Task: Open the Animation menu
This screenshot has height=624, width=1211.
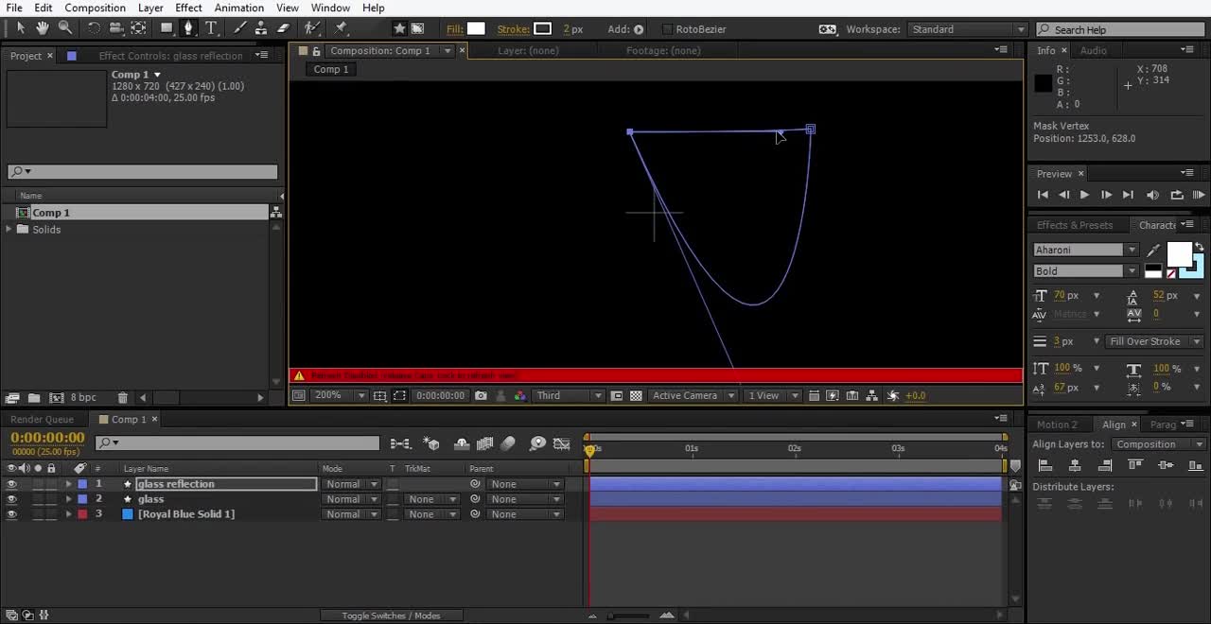Action: click(238, 8)
